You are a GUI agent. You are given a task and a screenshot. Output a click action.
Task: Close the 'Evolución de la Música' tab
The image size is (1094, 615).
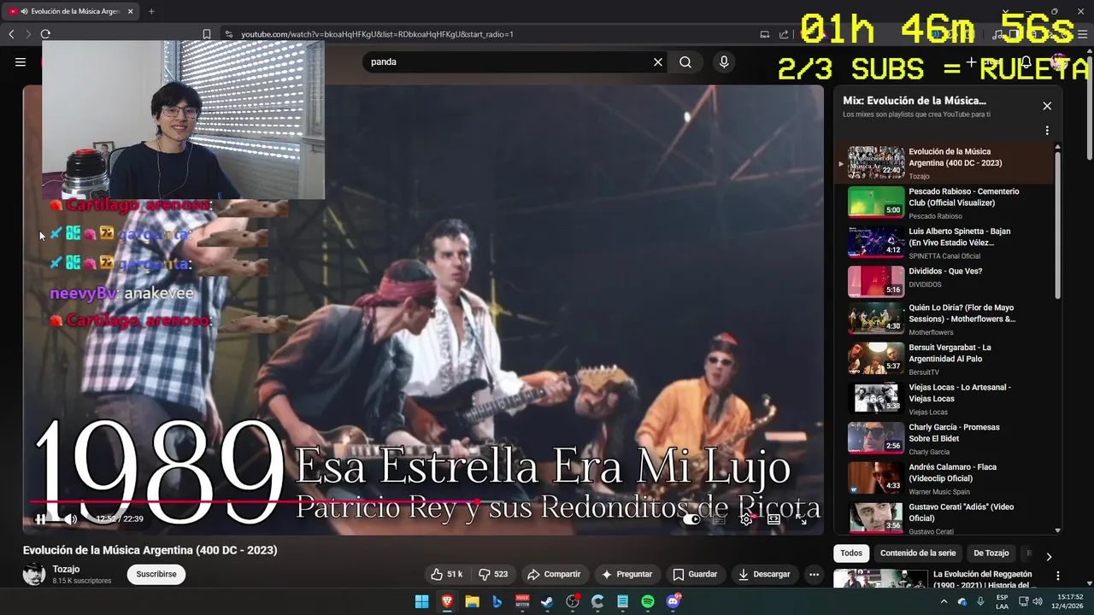pos(130,11)
